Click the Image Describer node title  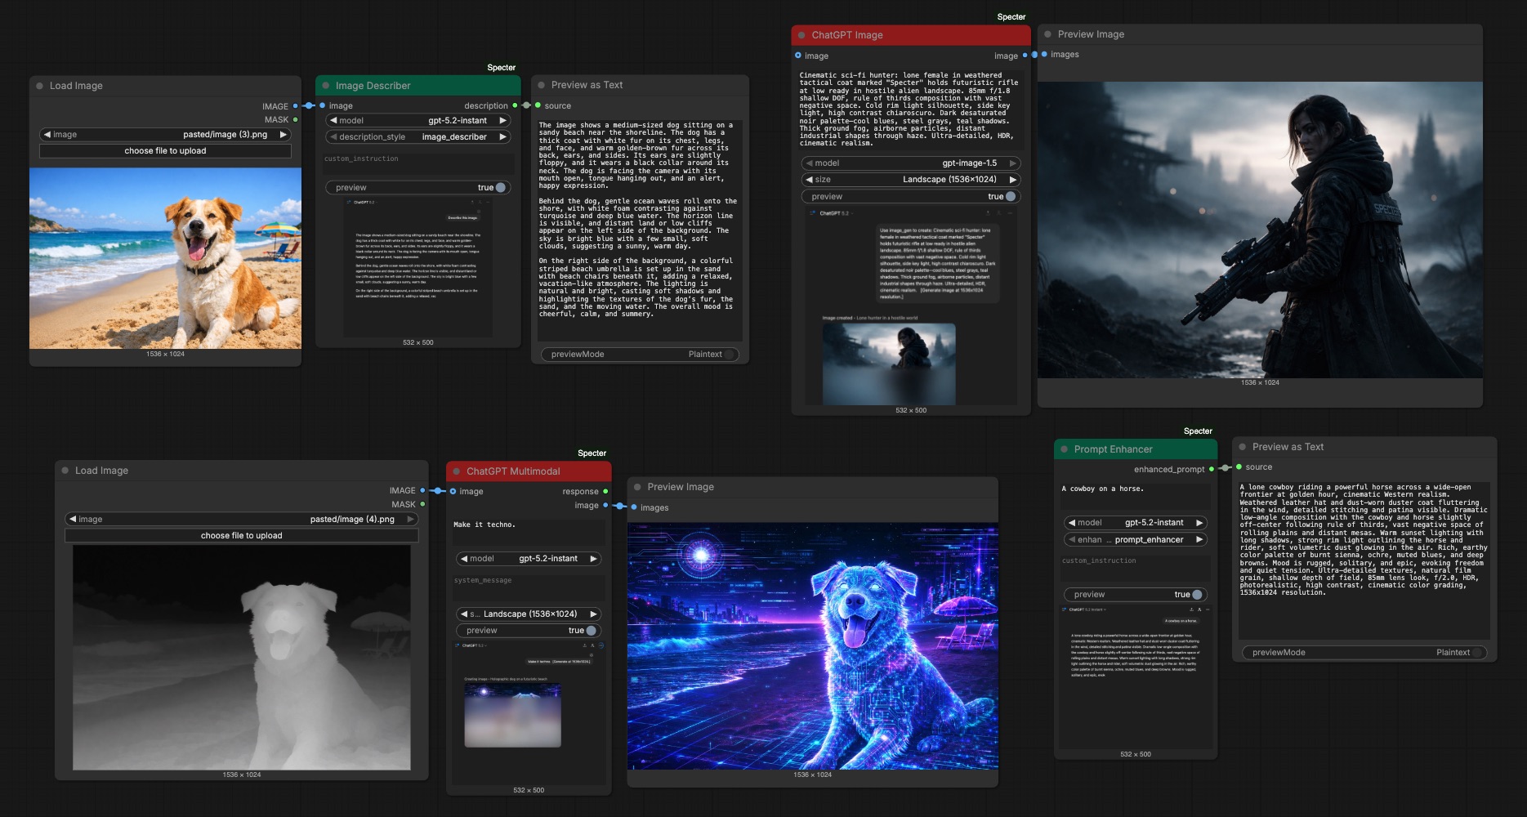point(373,86)
